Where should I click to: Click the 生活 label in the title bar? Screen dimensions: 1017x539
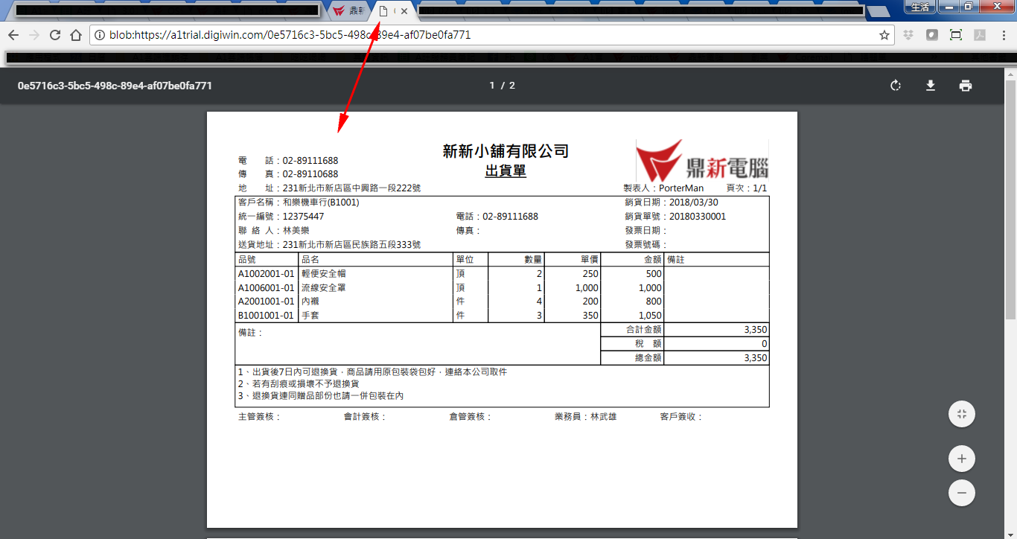pyautogui.click(x=920, y=7)
